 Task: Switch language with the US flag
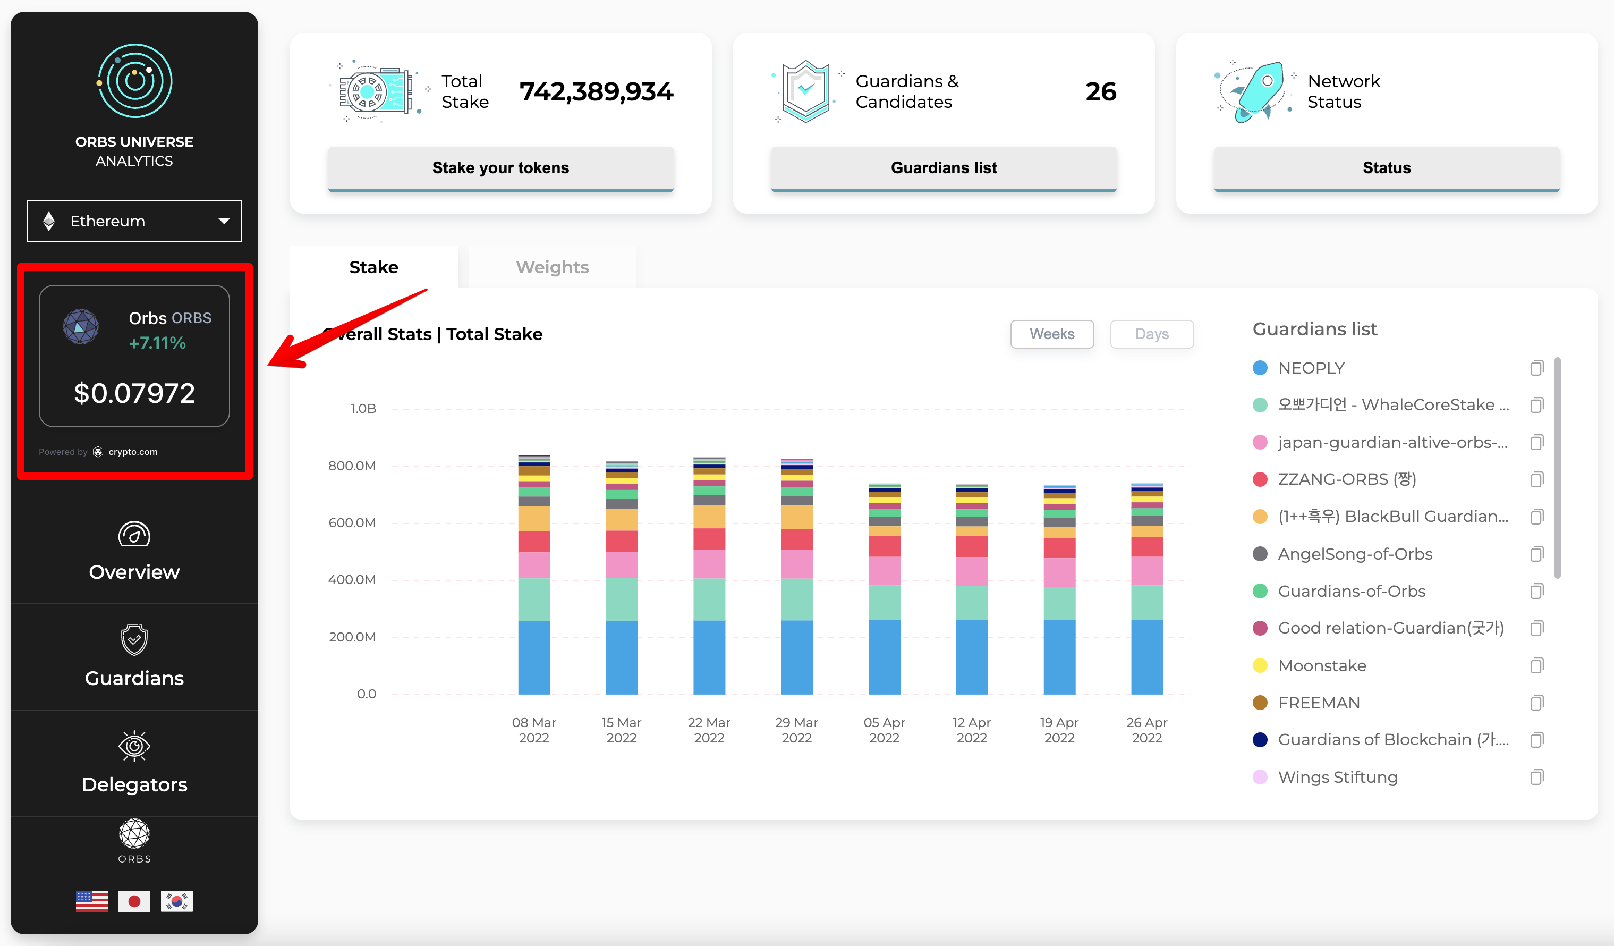[91, 900]
